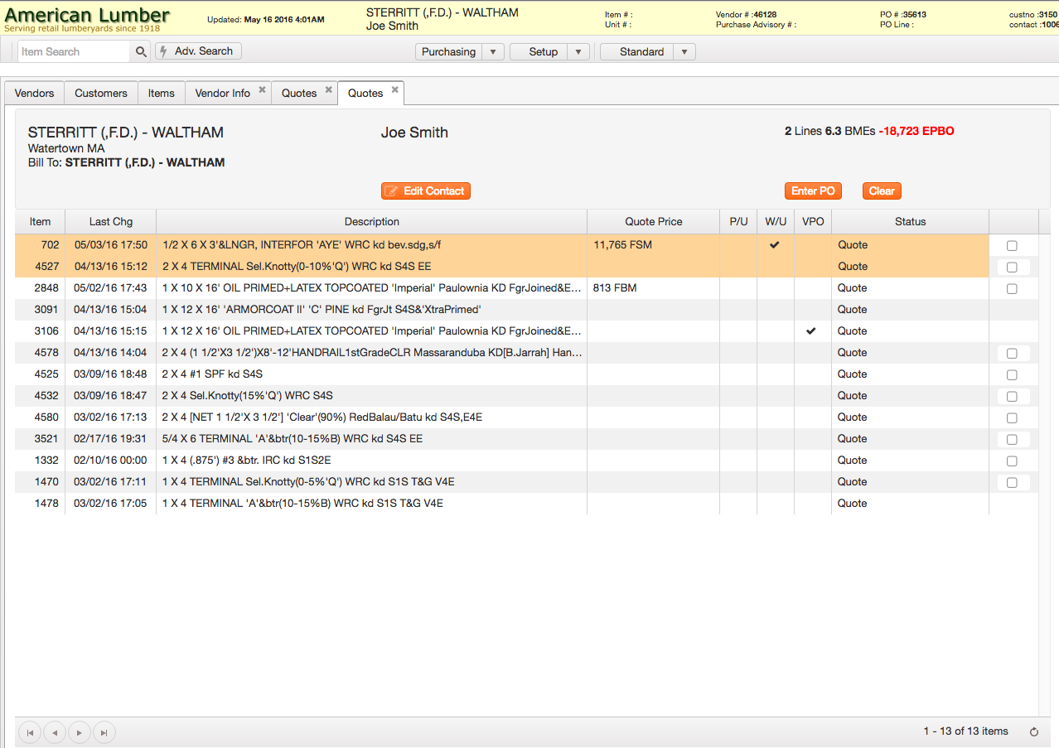Sort by the Description column header

(372, 222)
